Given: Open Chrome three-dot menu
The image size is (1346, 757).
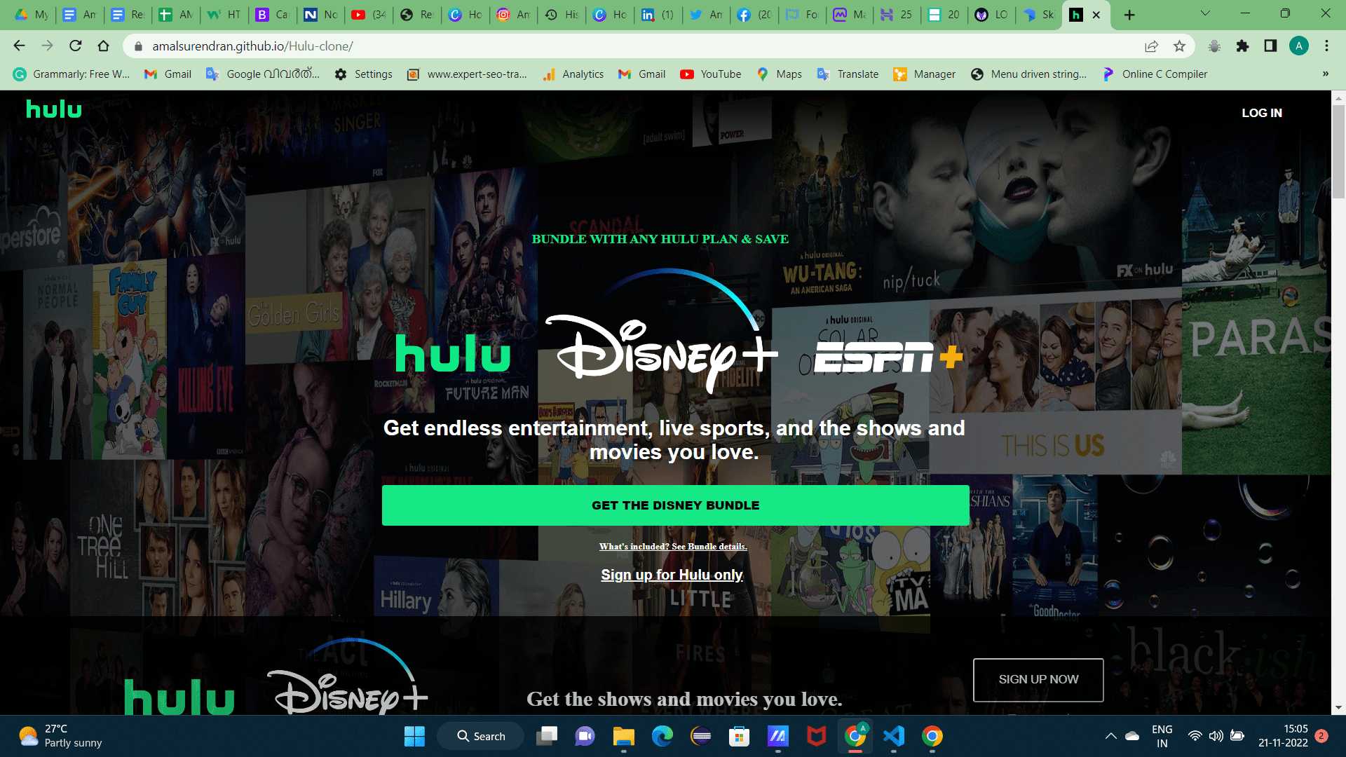Looking at the screenshot, I should [x=1326, y=46].
